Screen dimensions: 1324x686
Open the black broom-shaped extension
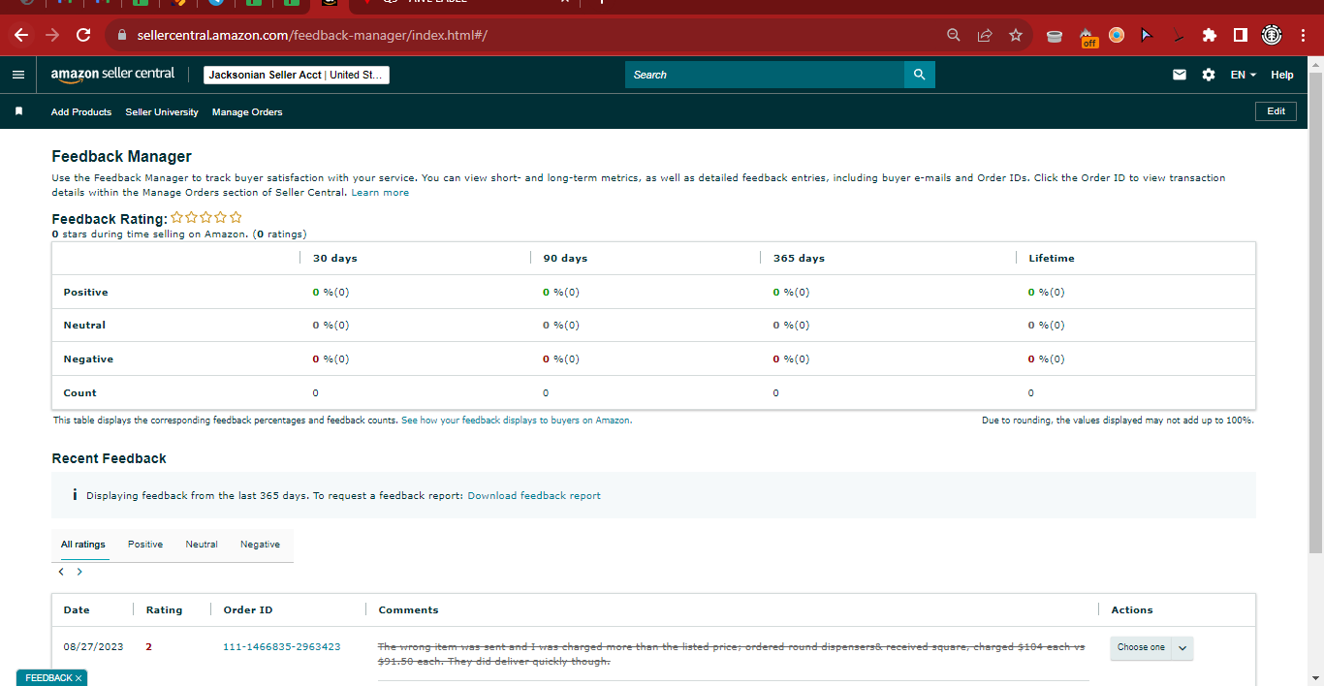[x=1179, y=36]
